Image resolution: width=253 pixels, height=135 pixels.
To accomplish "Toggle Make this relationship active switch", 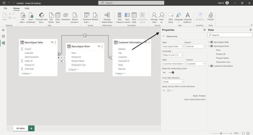I will [x=171, y=73].
